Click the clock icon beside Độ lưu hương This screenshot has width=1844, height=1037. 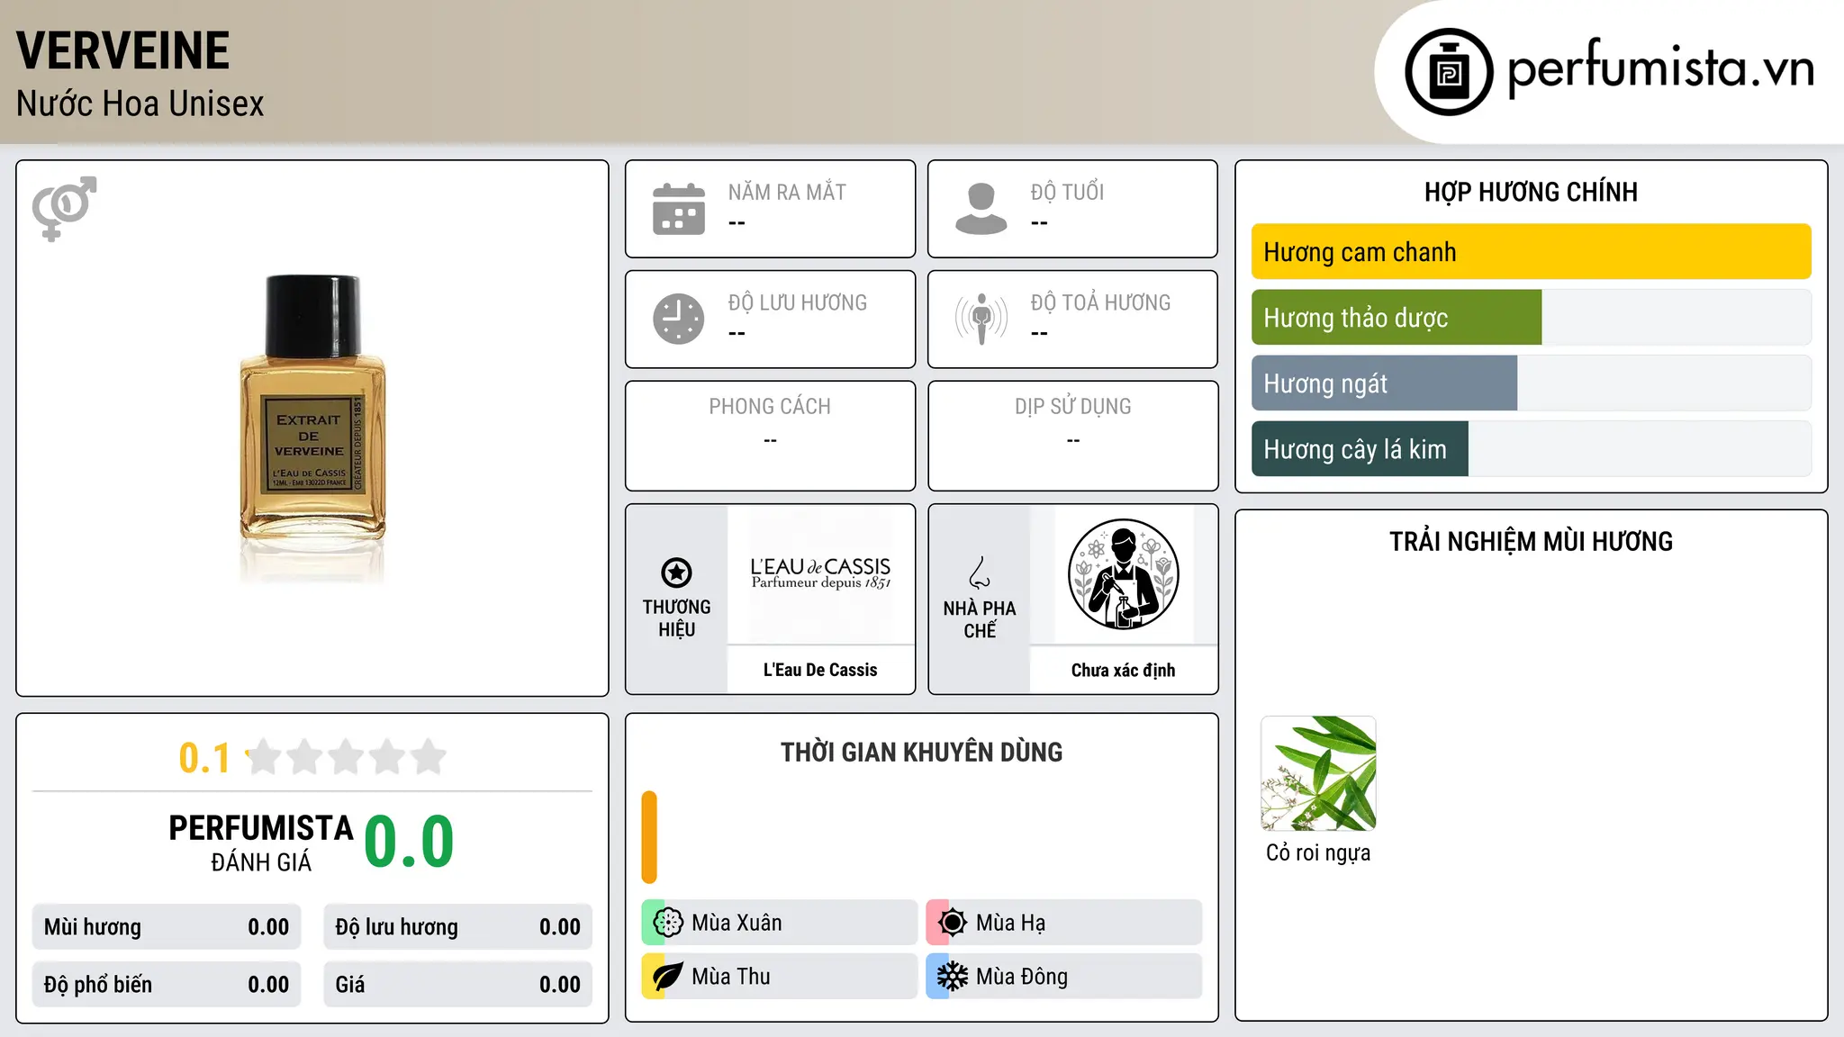coord(679,319)
